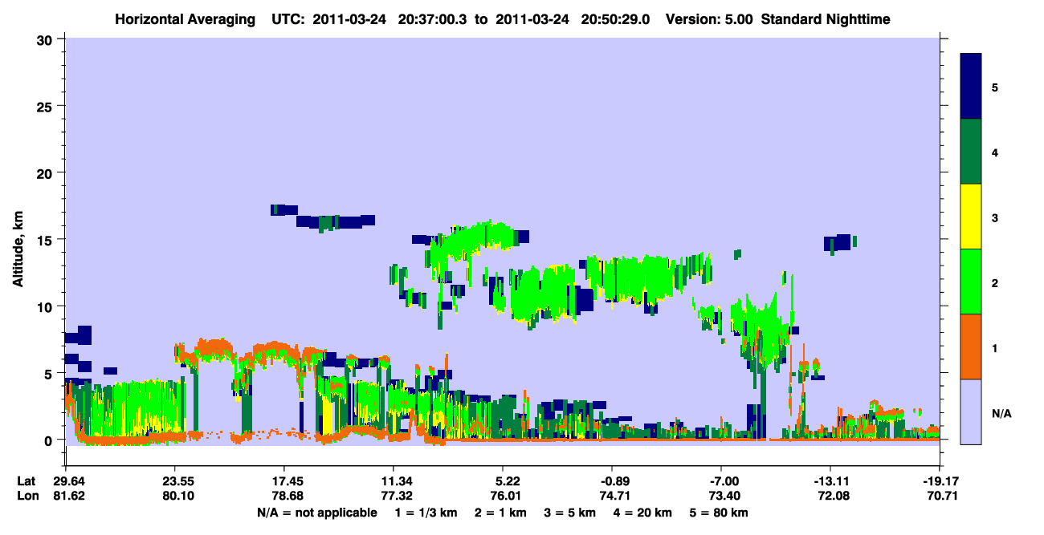
Task: Click the latitude value '23.55'
Action: pyautogui.click(x=174, y=481)
